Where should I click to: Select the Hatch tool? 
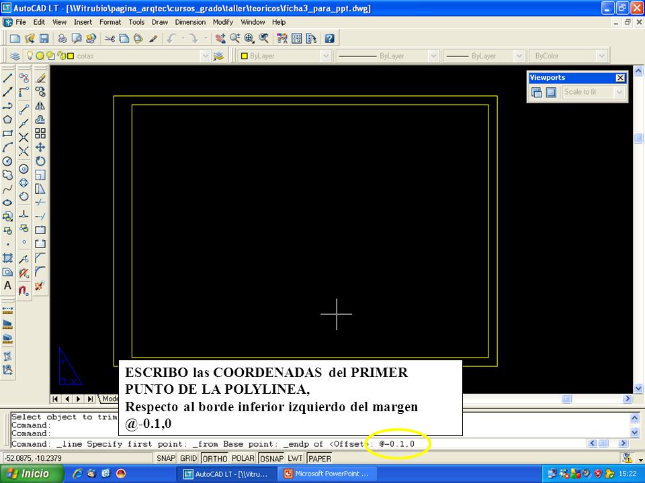tap(7, 258)
